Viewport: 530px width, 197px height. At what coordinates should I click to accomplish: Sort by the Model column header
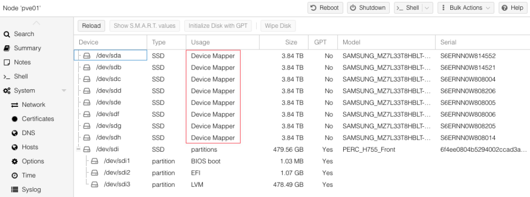(386, 42)
